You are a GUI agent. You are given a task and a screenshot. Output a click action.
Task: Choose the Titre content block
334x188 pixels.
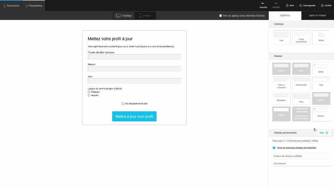[281, 38]
